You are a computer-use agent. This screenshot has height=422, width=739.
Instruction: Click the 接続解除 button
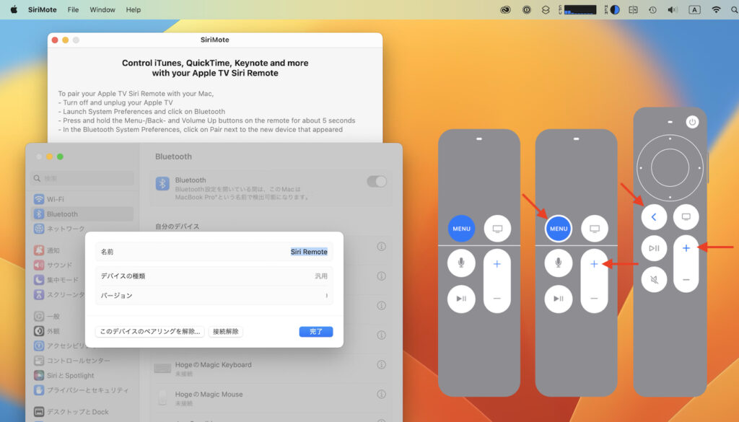coord(226,332)
